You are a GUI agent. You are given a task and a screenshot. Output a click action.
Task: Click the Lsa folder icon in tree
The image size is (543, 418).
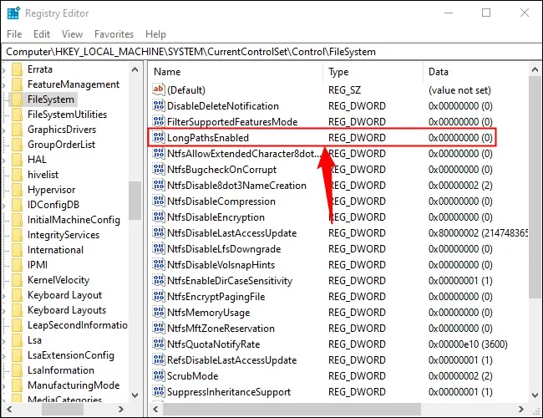coord(17,340)
